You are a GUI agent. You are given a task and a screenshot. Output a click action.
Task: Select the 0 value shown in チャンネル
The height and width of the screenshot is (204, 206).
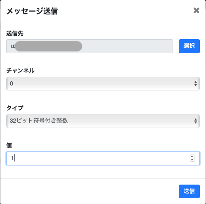point(12,83)
